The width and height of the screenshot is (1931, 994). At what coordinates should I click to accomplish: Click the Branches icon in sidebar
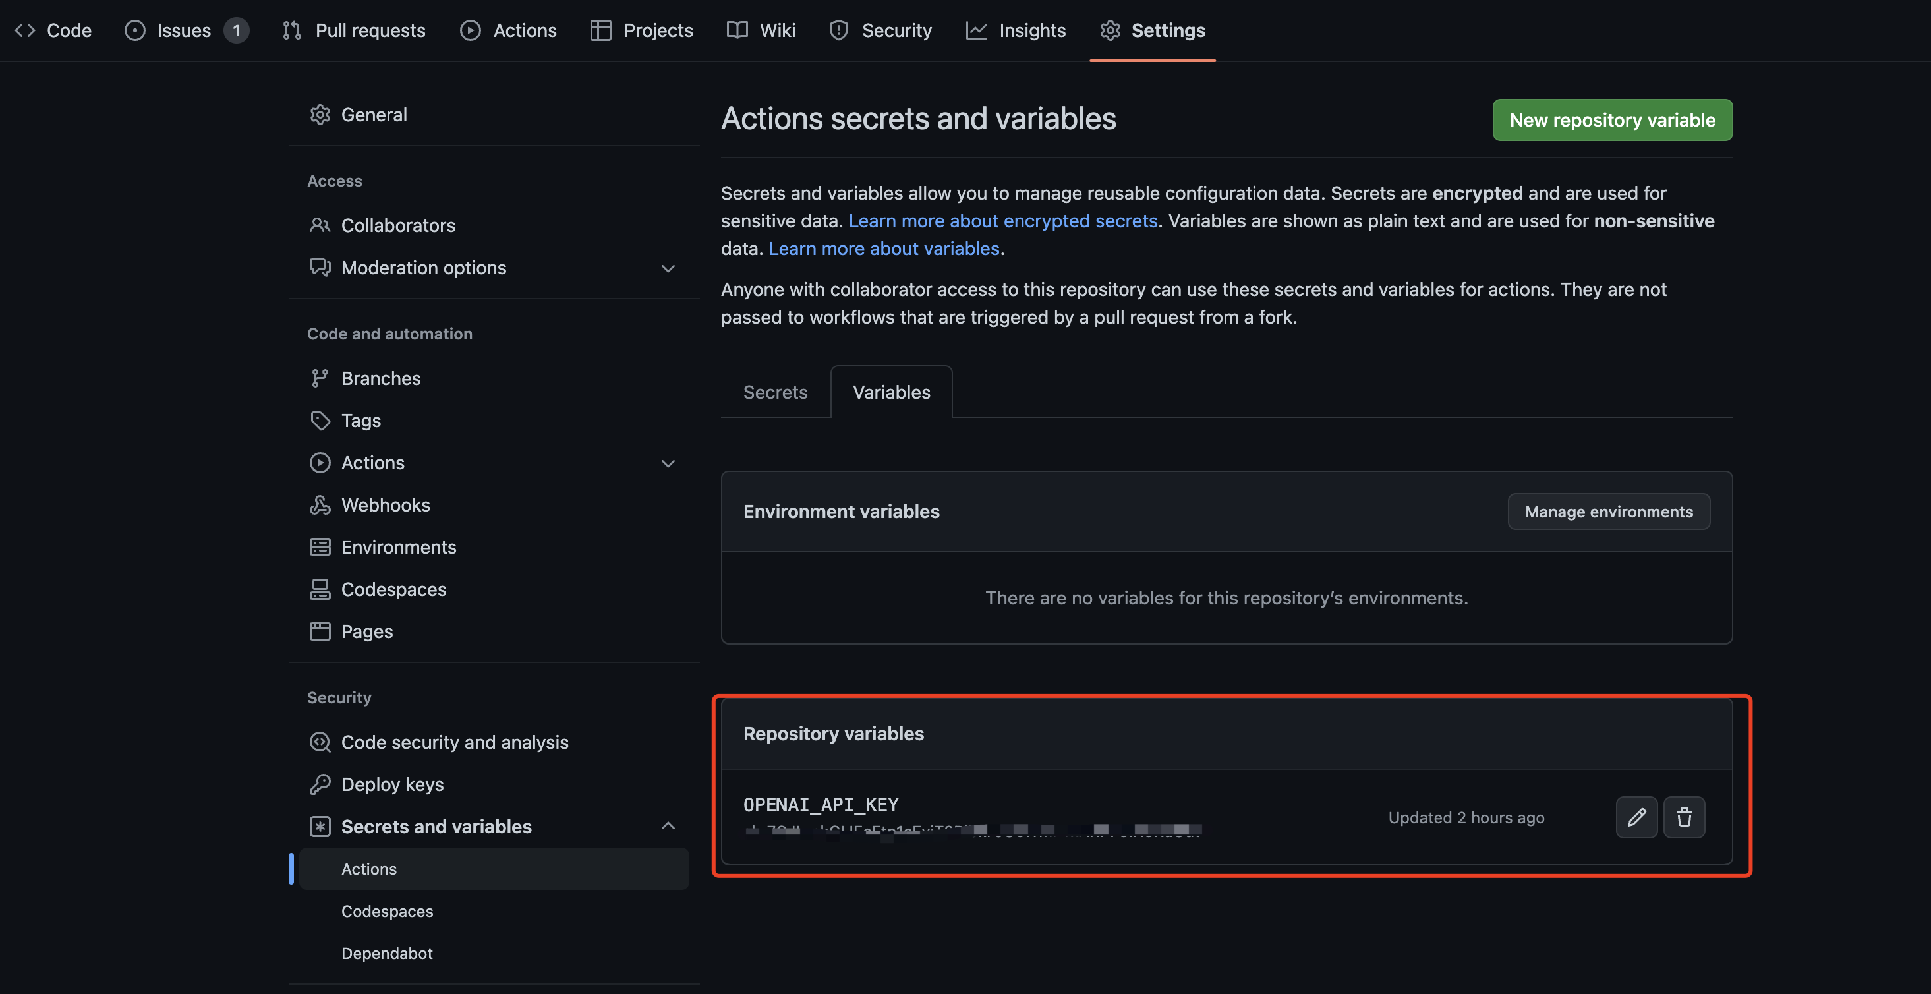pyautogui.click(x=320, y=378)
